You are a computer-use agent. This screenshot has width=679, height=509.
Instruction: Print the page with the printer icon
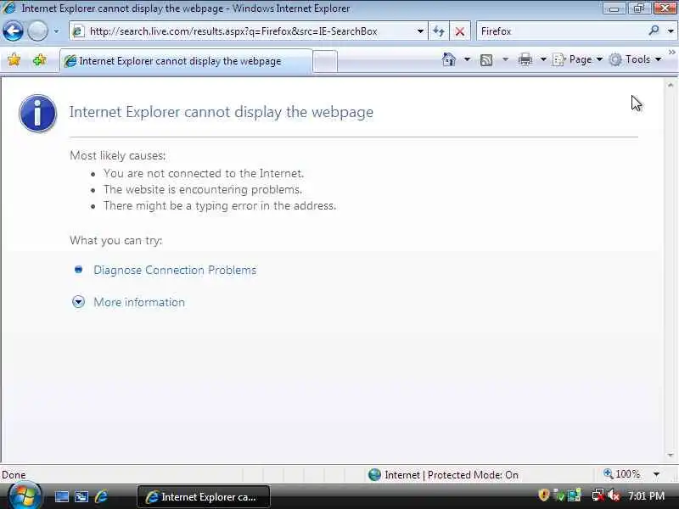[525, 59]
